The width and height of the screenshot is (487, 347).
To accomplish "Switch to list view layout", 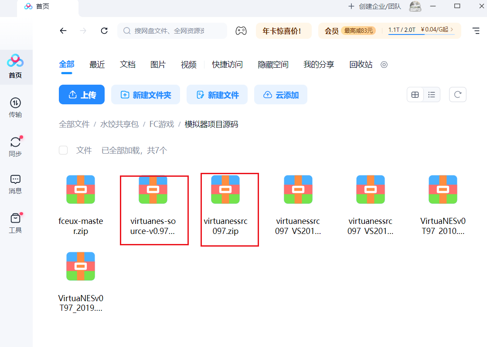I will coord(432,95).
